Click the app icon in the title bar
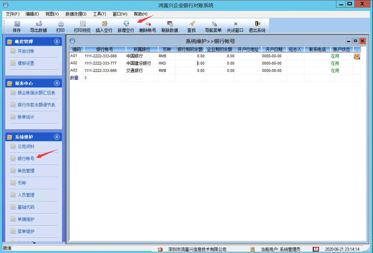Image resolution: width=373 pixels, height=253 pixels. pyautogui.click(x=5, y=5)
